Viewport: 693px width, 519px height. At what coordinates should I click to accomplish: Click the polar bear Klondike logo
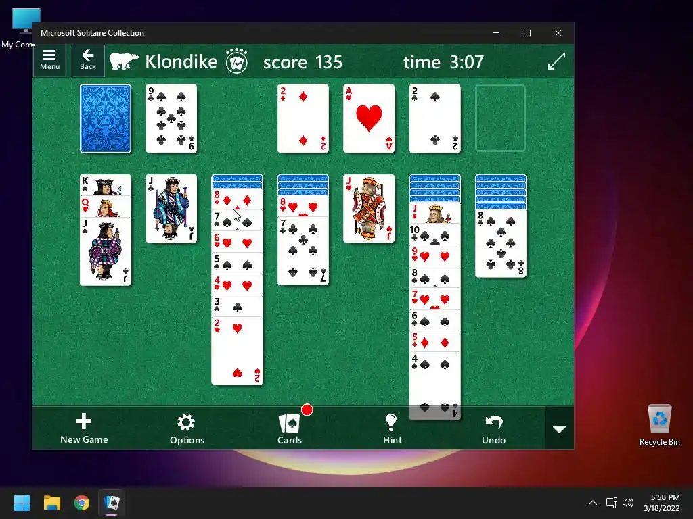point(125,61)
